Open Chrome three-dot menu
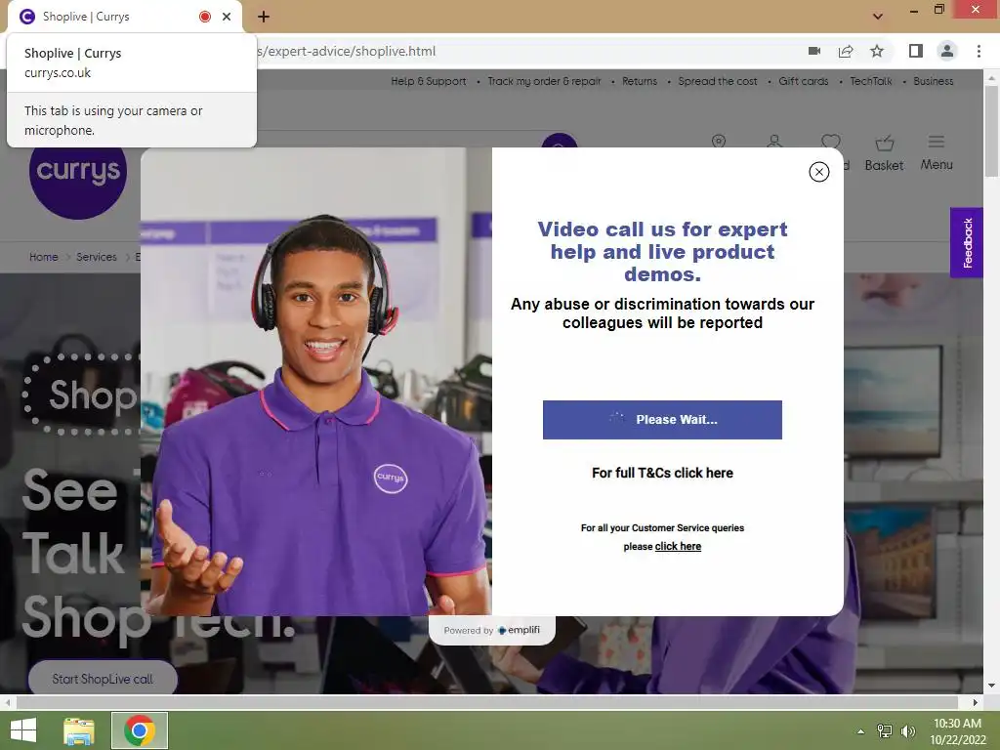Viewport: 1000px width, 750px height. (979, 51)
